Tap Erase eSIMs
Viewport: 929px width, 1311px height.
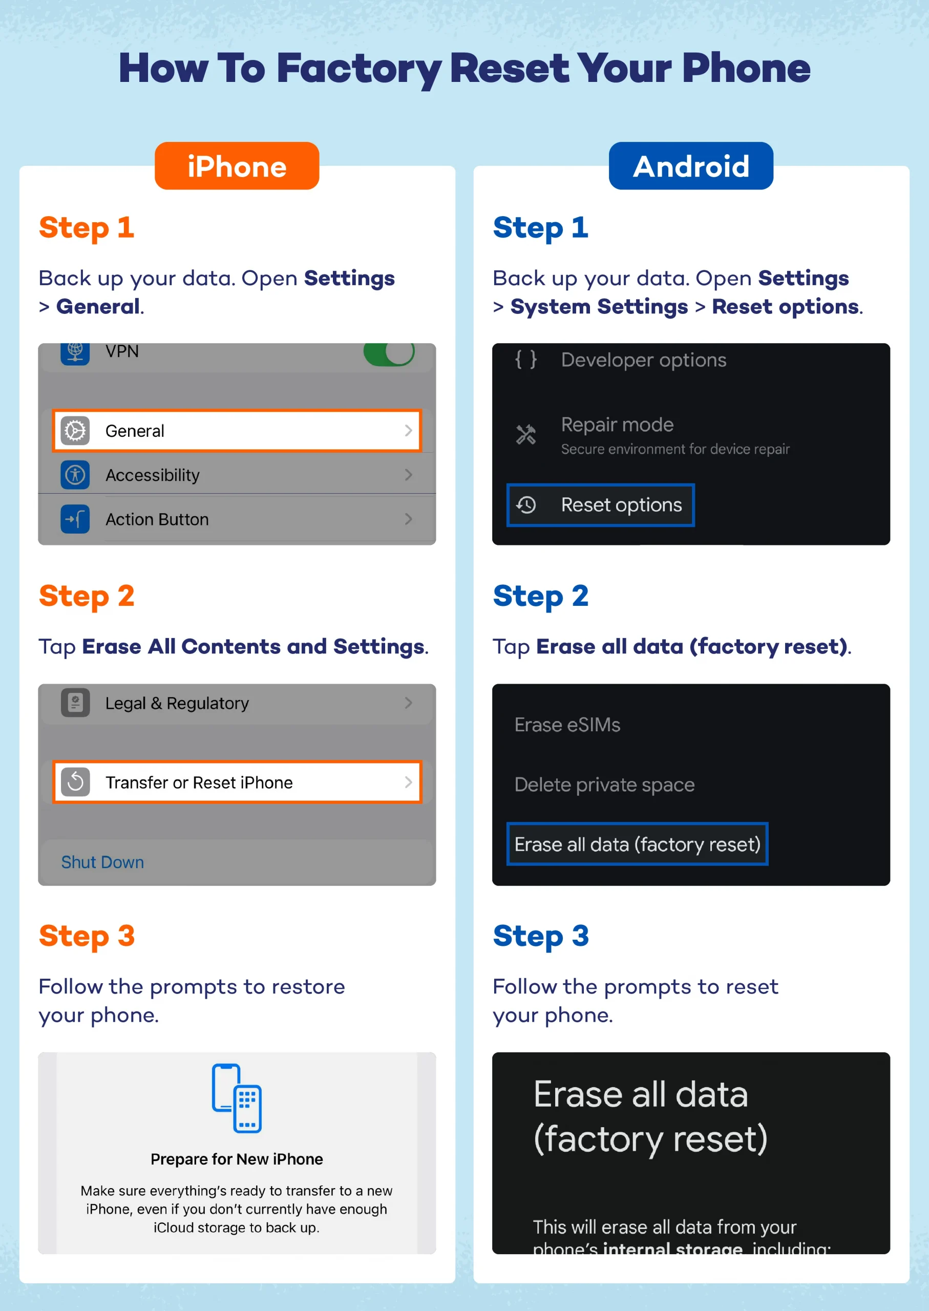[567, 725]
